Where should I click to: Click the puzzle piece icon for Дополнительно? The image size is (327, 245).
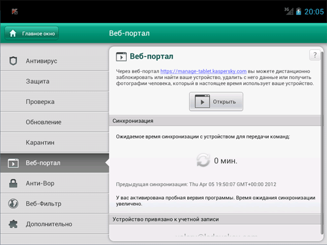(13, 224)
